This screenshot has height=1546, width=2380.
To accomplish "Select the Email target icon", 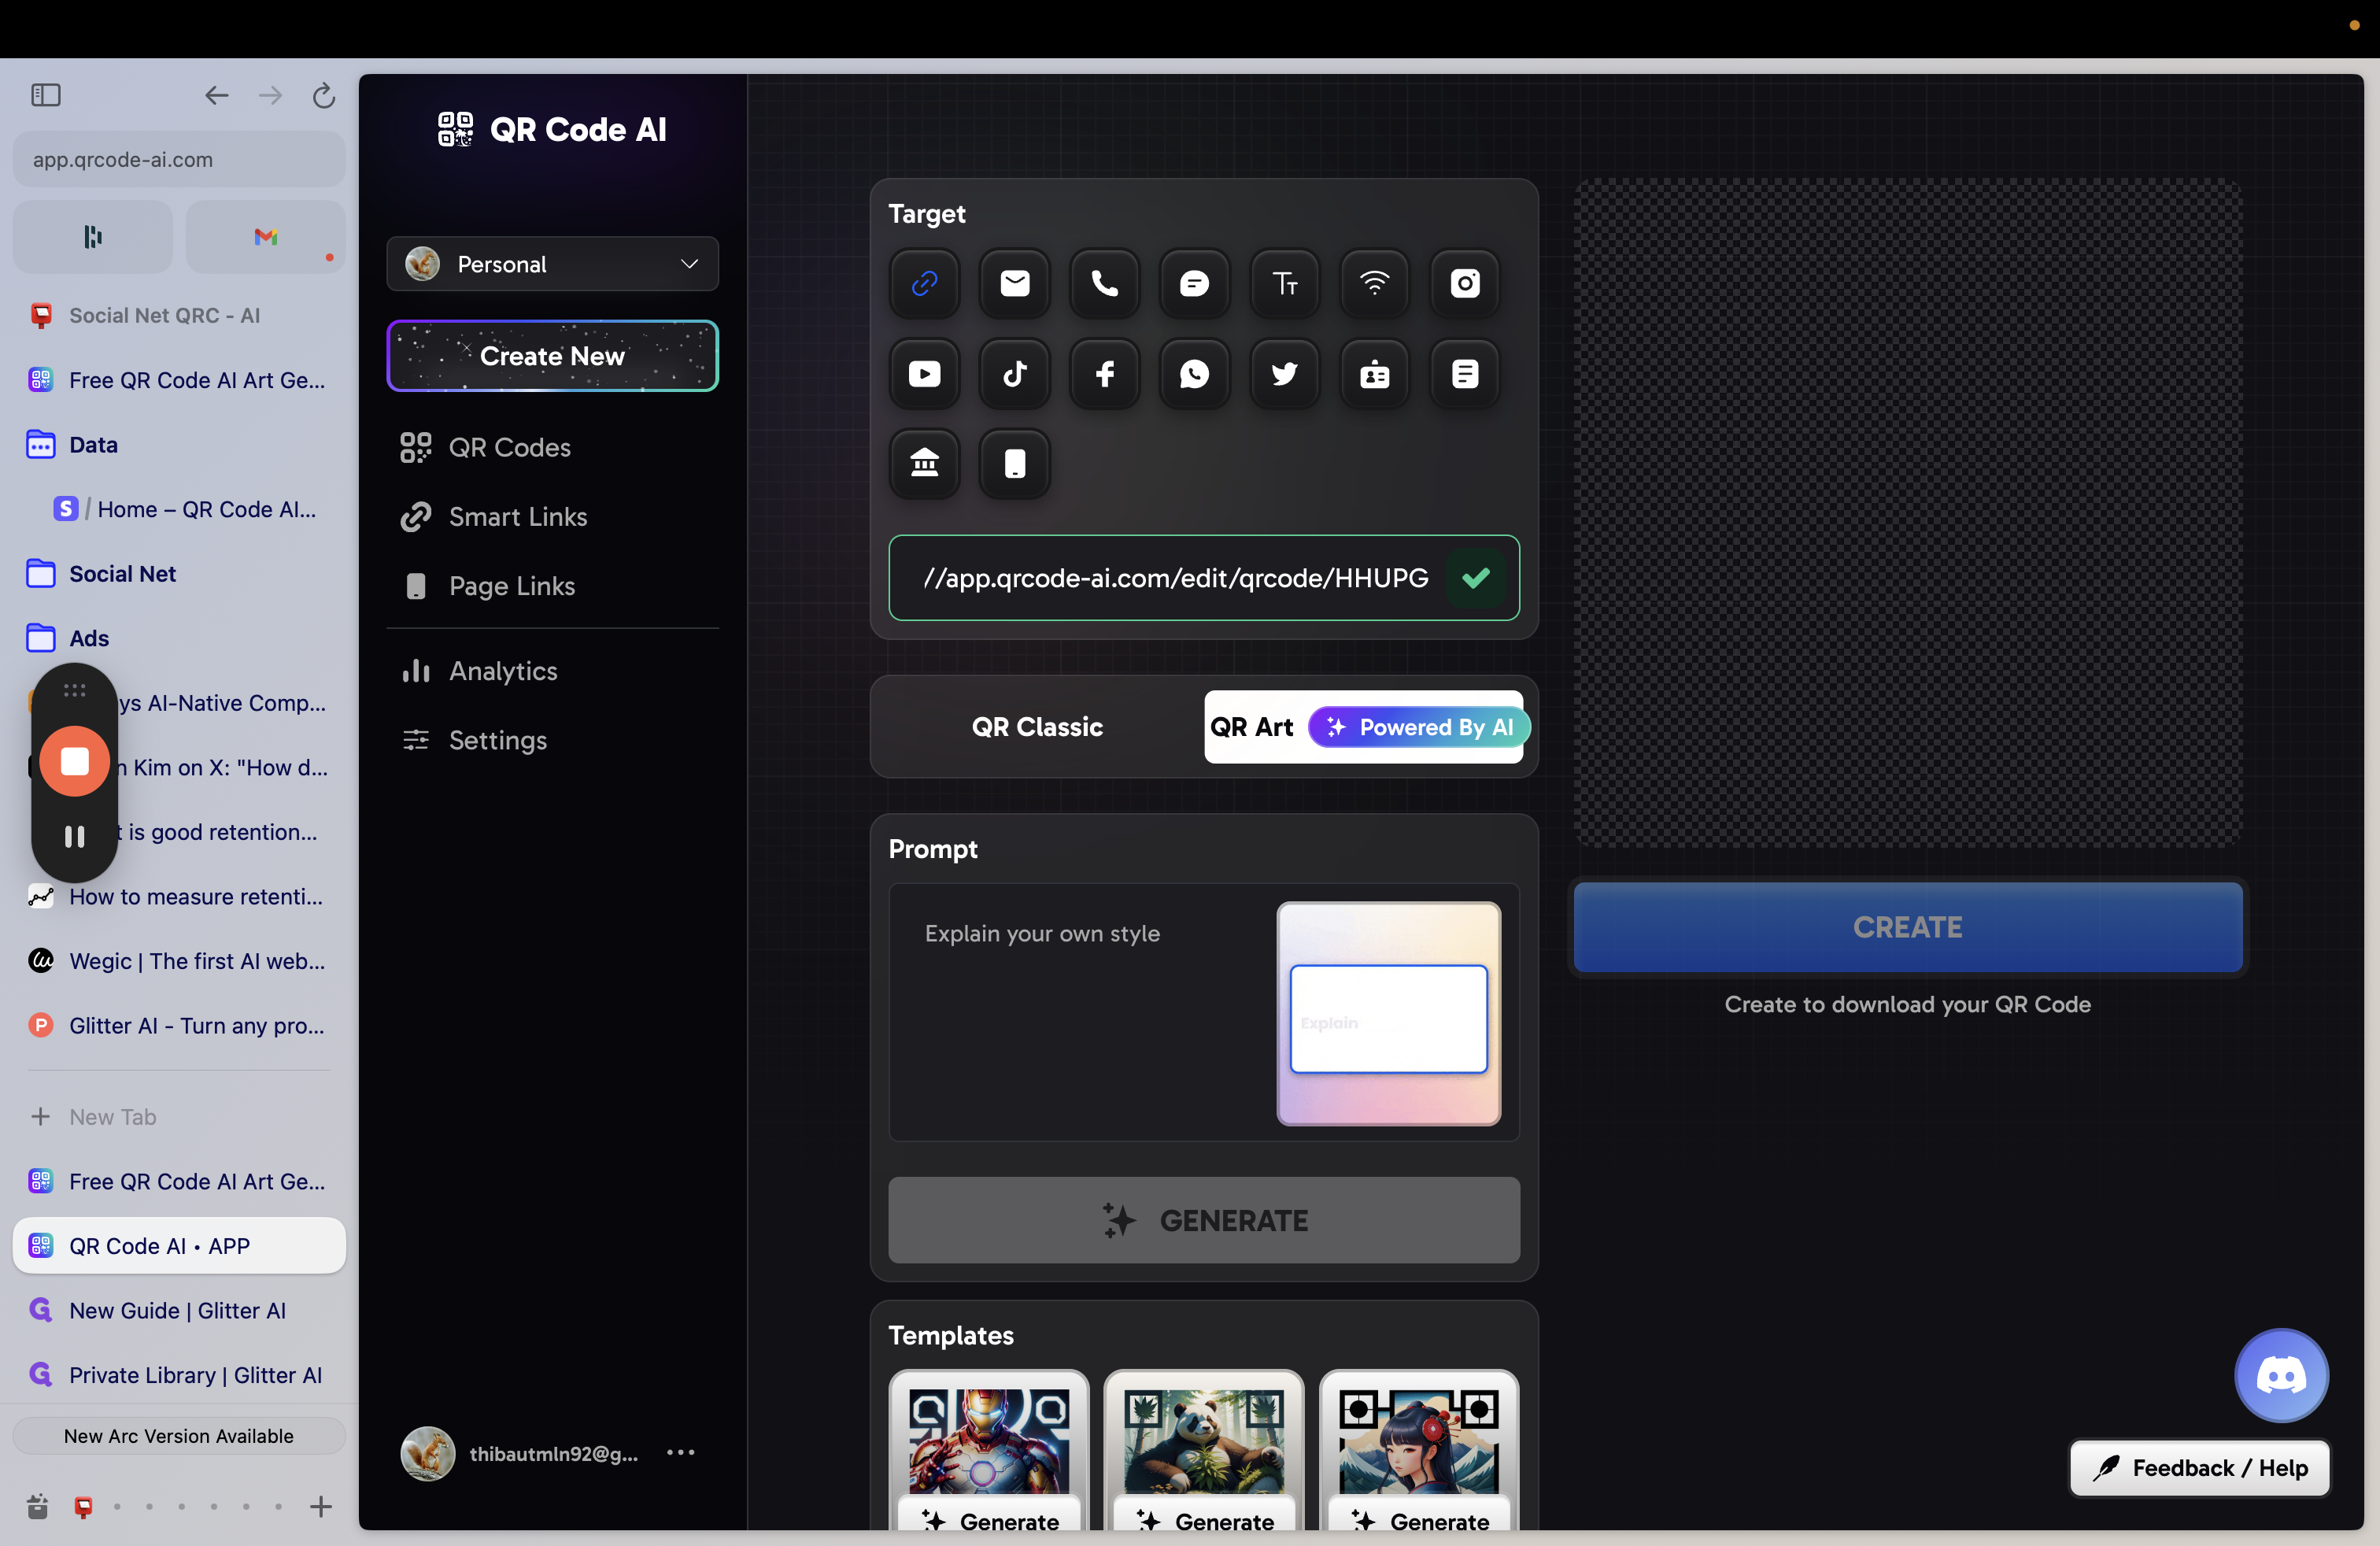I will point(1014,284).
